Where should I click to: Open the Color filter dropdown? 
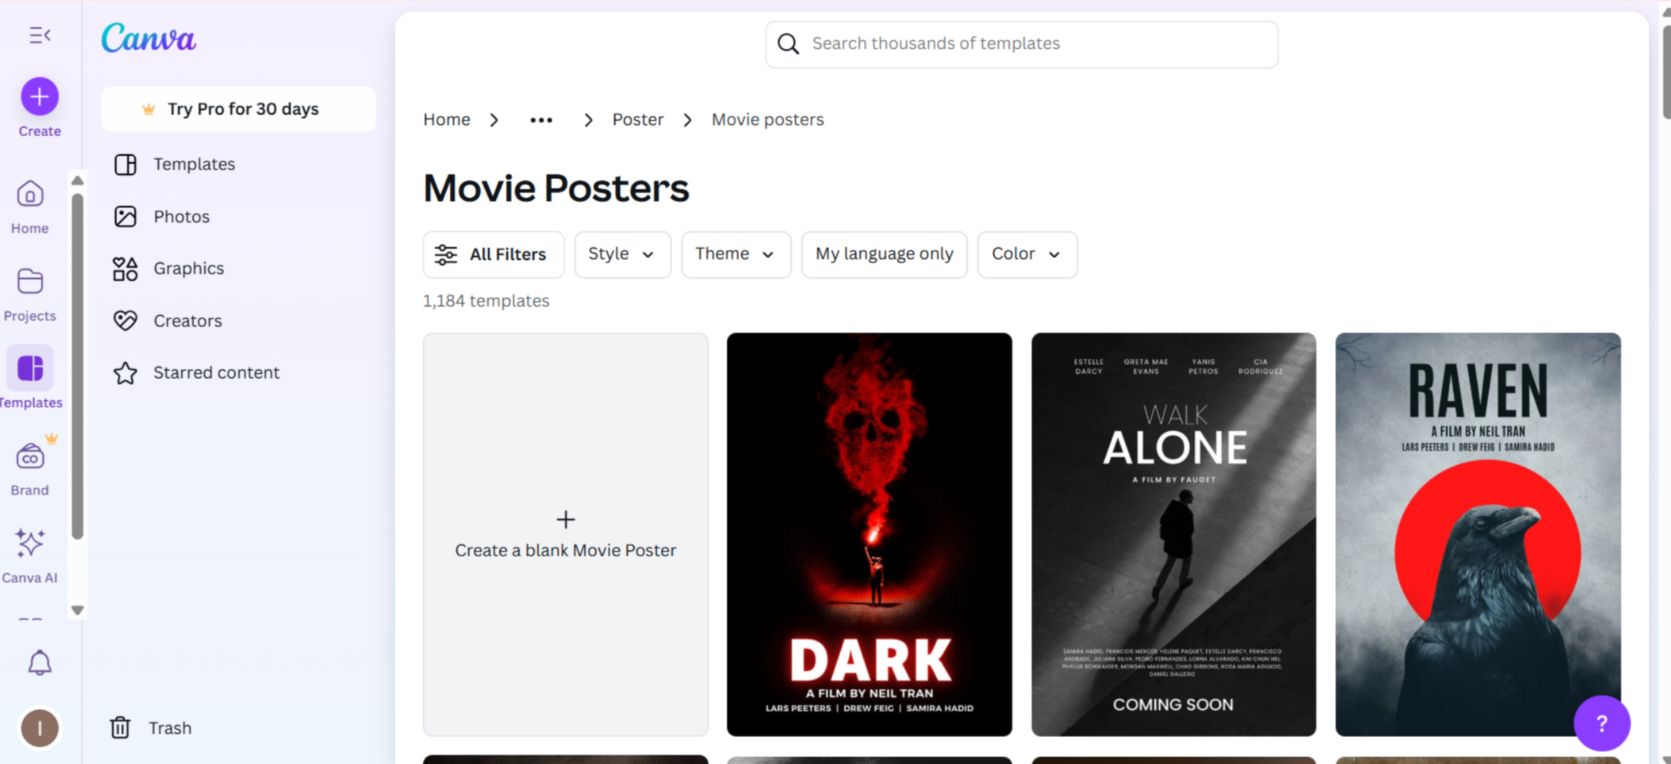(1027, 254)
